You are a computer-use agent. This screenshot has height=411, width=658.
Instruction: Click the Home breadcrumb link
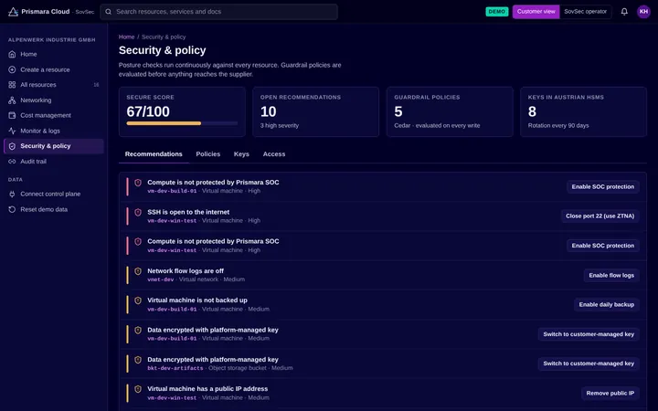pos(126,37)
